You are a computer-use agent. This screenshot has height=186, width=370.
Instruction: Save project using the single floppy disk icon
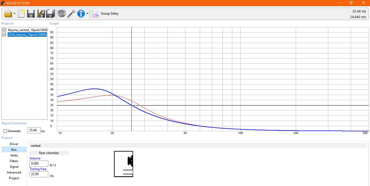31,14
